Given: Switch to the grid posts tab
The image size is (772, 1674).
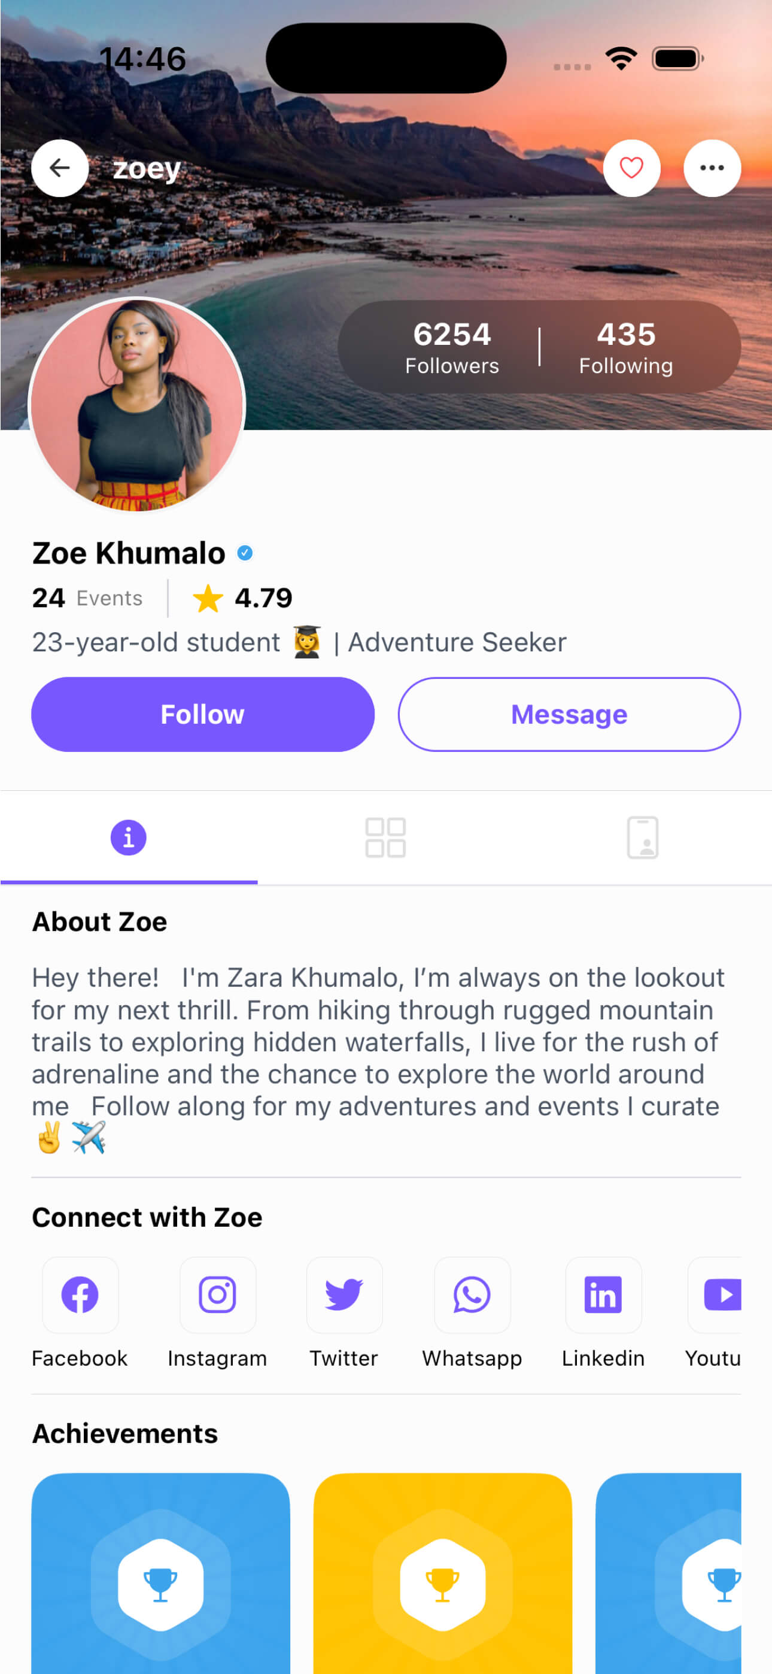Looking at the screenshot, I should [385, 837].
